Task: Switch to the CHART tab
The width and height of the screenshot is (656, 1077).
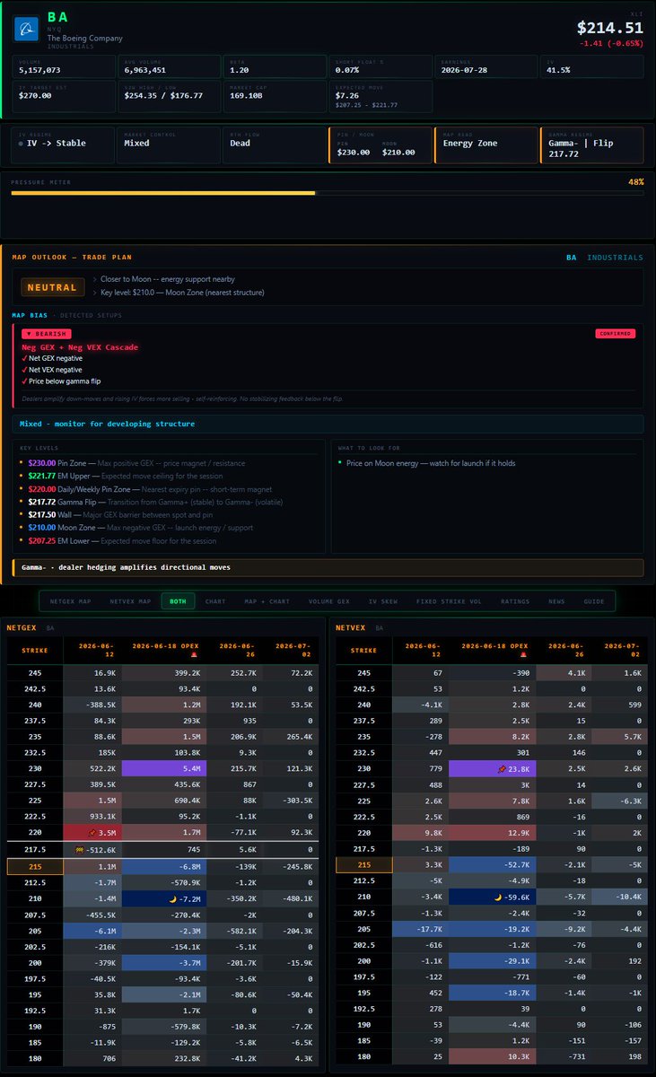Action: click(215, 601)
